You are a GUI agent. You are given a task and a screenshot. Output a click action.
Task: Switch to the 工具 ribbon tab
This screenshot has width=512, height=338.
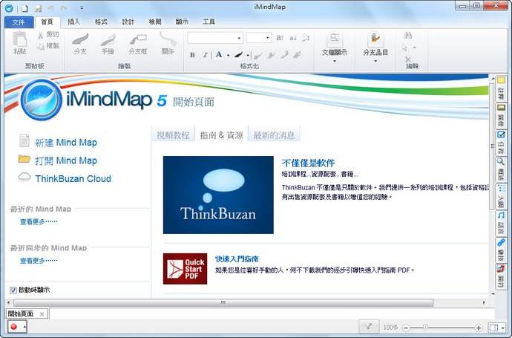tap(209, 22)
